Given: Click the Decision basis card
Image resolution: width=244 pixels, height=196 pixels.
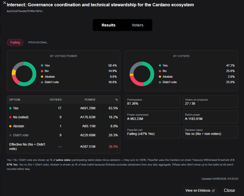Looking at the screenshot, I should click(x=210, y=132).
